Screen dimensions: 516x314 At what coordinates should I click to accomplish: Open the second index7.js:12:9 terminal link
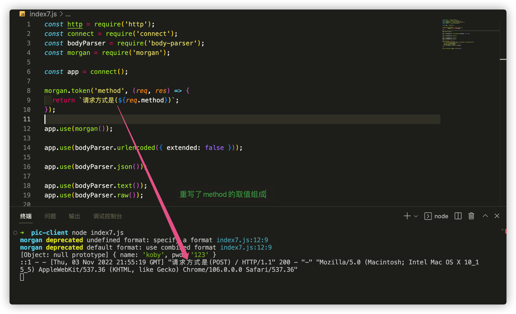(x=246, y=247)
